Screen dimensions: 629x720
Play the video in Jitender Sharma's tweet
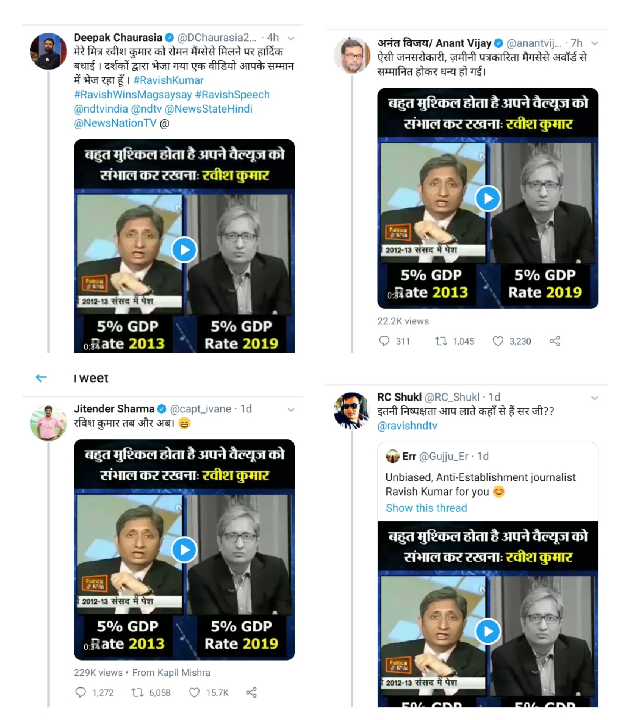[x=184, y=550]
